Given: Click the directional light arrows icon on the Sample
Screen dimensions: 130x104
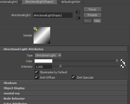Looking at the screenshot, I should [35, 29].
